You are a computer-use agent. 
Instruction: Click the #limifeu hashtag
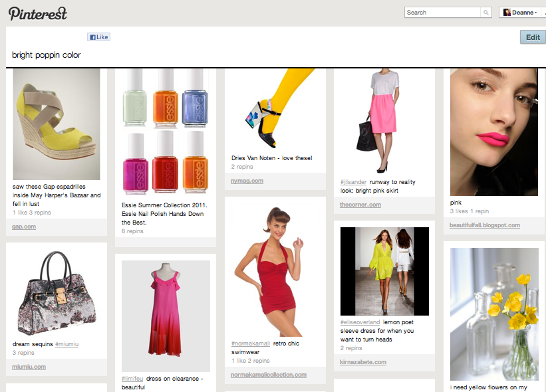[132, 379]
